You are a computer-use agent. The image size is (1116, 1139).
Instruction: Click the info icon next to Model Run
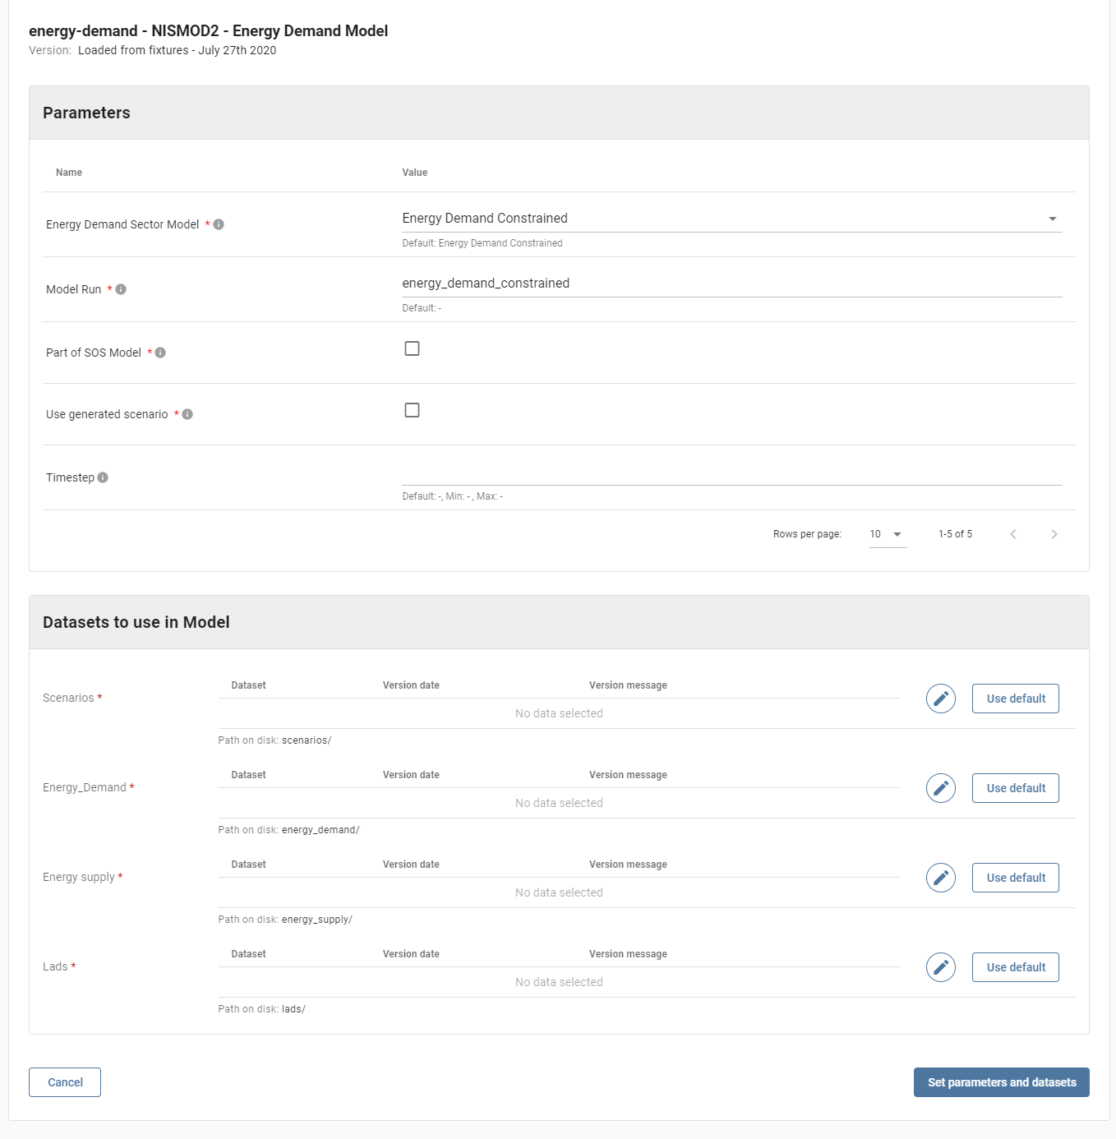click(119, 288)
